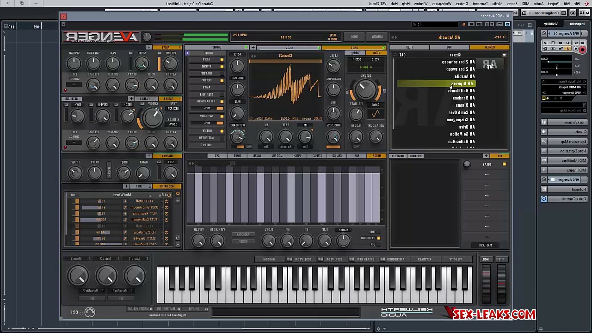Viewport: 592px width, 333px height.
Task: Open the No Drum Map dropdown
Action: [x=564, y=111]
